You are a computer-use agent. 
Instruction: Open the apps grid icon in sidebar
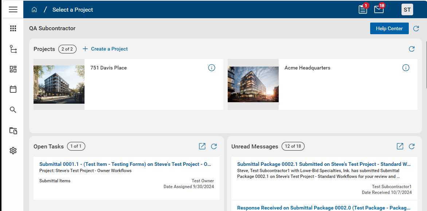pyautogui.click(x=13, y=28)
